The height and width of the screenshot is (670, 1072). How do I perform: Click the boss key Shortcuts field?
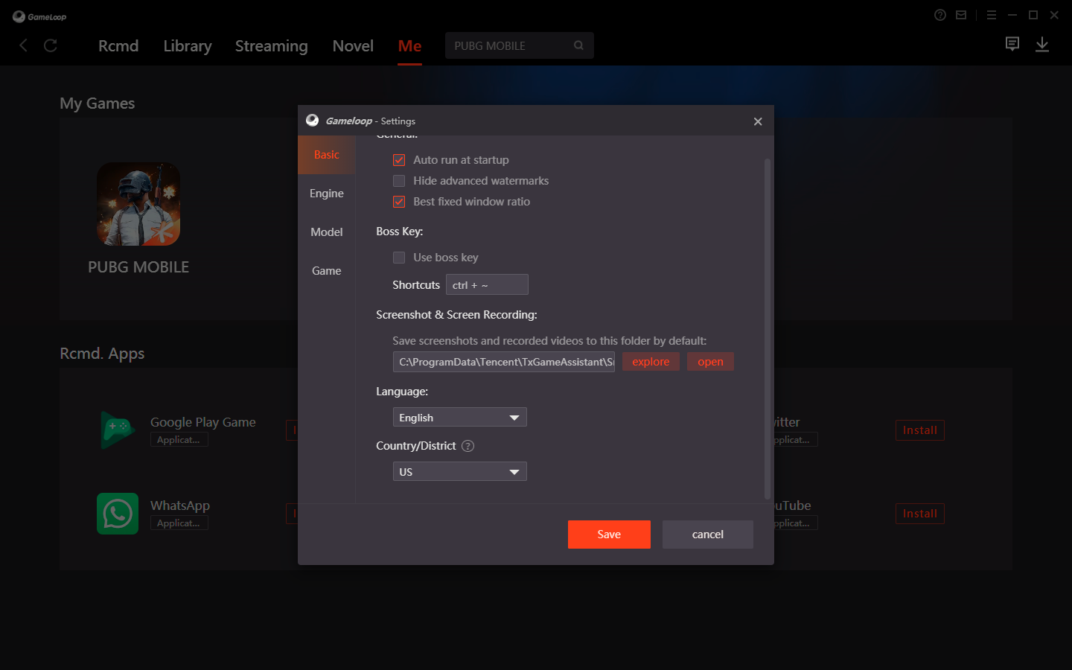click(x=487, y=284)
